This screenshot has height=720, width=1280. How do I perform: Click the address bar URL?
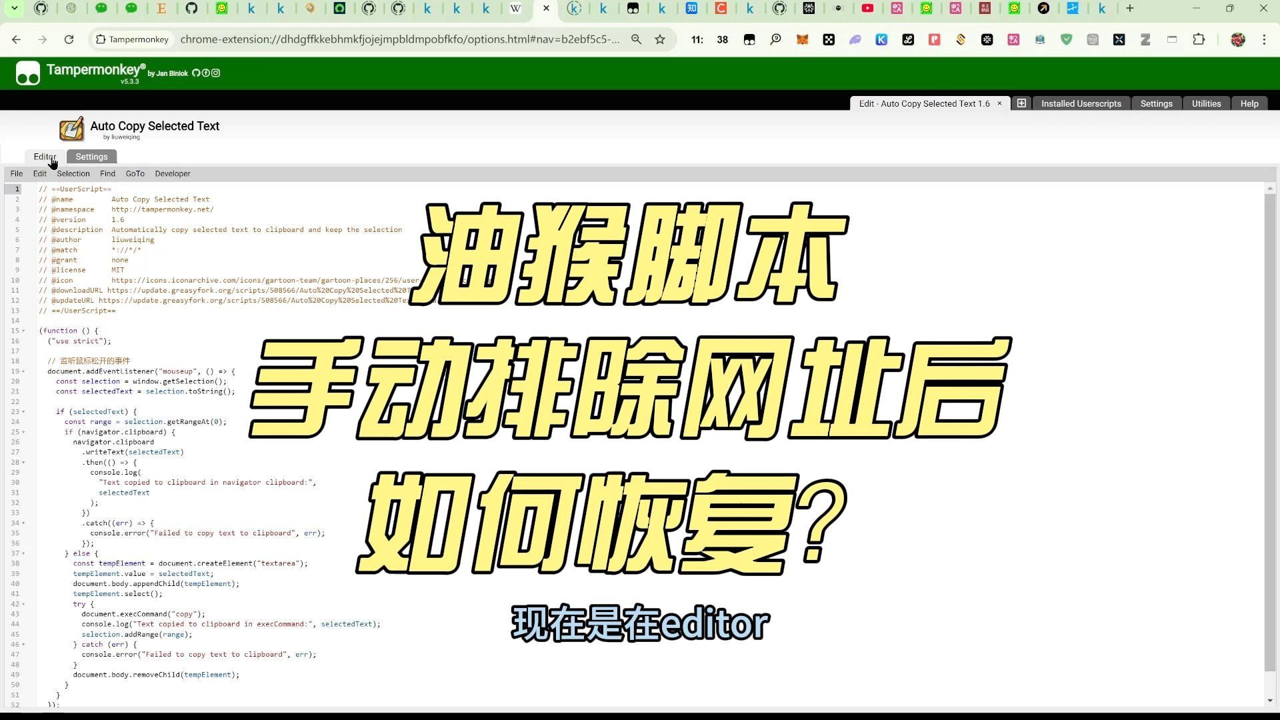[400, 39]
